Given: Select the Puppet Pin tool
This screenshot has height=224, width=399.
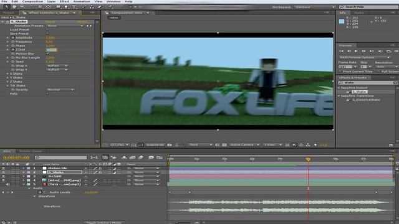Looking at the screenshot, I should tap(110, 7).
